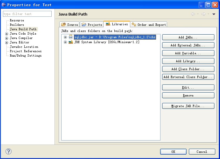Screen dimensions: 220x159
Task: Select Java Editor tree item
Action: (x=19, y=42)
